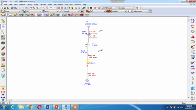Open the Project menu
Viewport: 196px width, 110px height.
[x=22, y=5]
